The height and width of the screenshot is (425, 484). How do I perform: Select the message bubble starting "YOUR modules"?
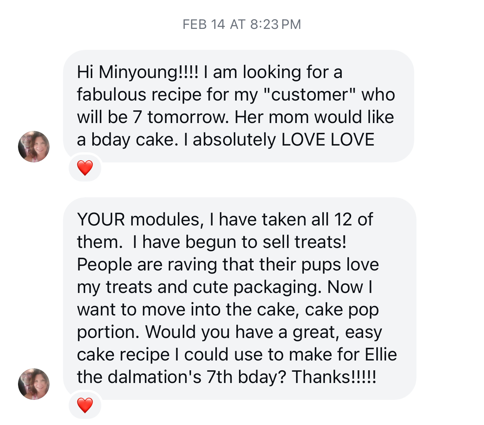pyautogui.click(x=239, y=298)
